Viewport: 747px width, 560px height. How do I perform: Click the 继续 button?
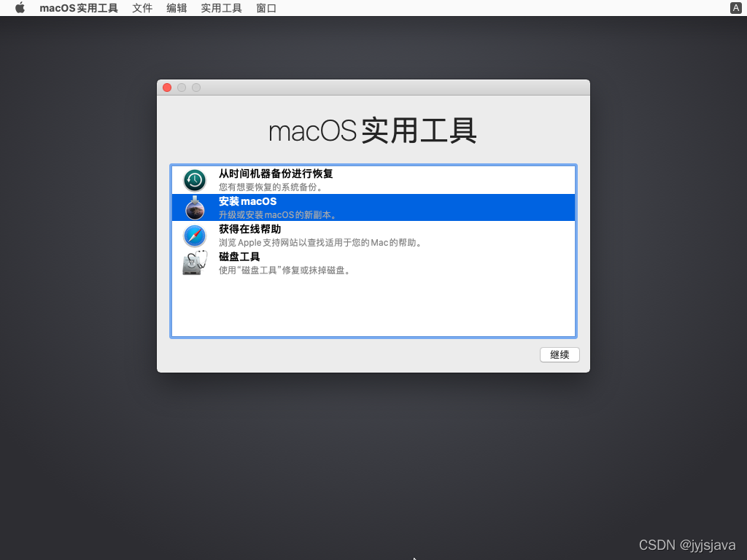click(560, 355)
